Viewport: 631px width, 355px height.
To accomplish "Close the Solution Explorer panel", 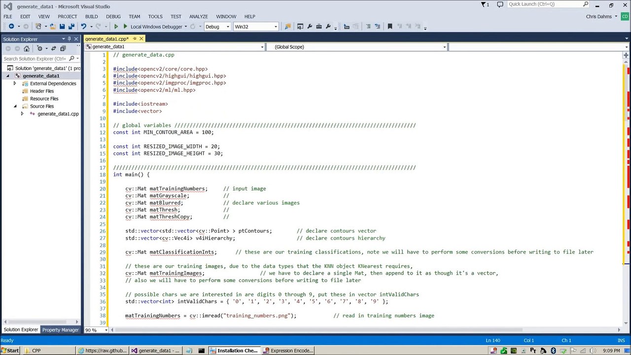I will pos(76,39).
